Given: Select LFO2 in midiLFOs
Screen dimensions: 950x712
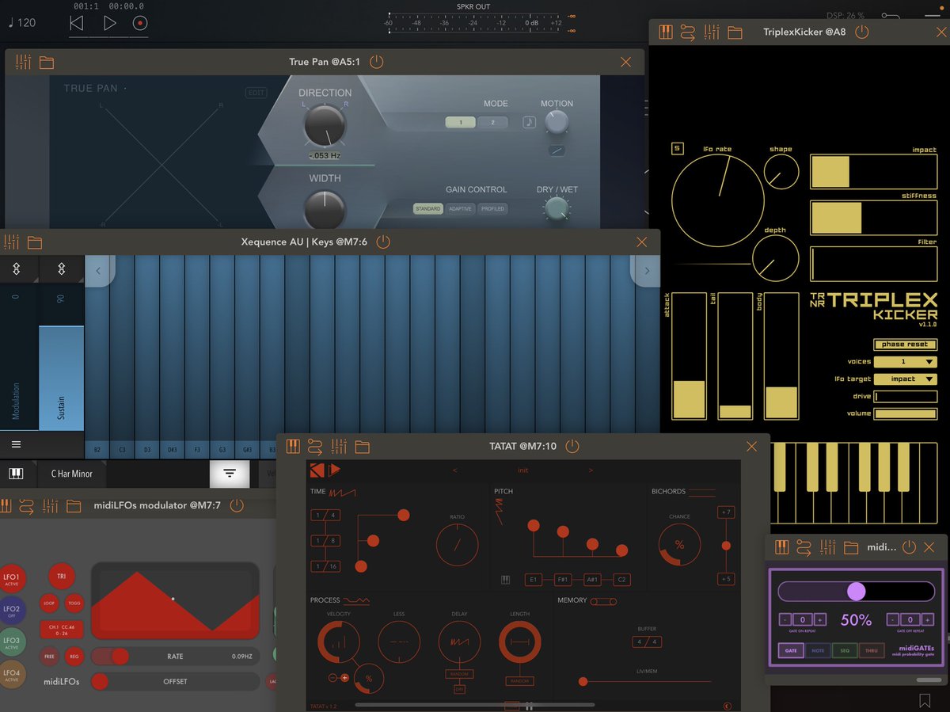Looking at the screenshot, I should [x=12, y=610].
